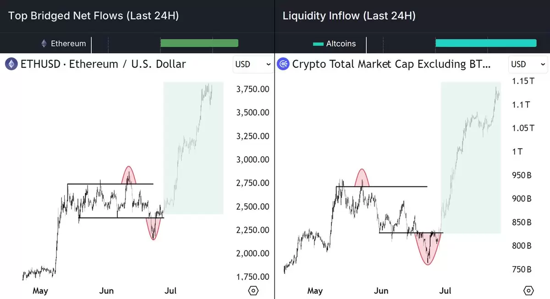Open USD currency dropdown on market cap chart
This screenshot has height=299, width=550.
pos(528,64)
